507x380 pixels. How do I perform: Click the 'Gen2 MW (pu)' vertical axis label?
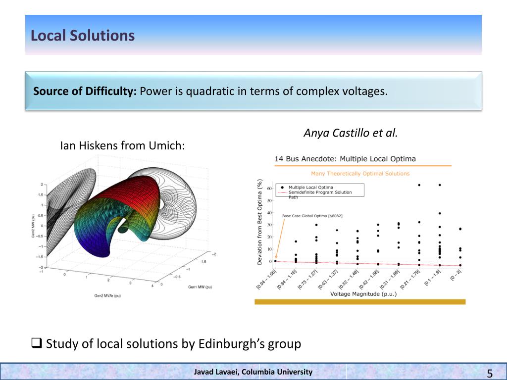click(x=33, y=226)
